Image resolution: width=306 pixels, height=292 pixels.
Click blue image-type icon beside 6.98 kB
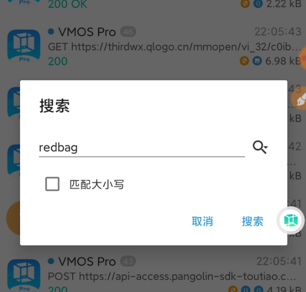tap(257, 61)
